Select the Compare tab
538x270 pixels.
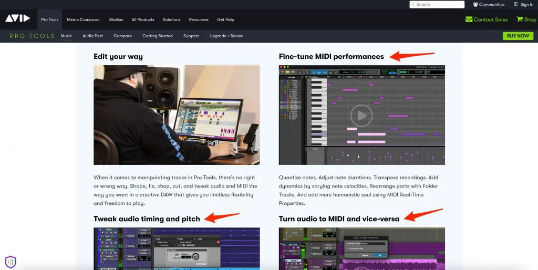tap(122, 36)
